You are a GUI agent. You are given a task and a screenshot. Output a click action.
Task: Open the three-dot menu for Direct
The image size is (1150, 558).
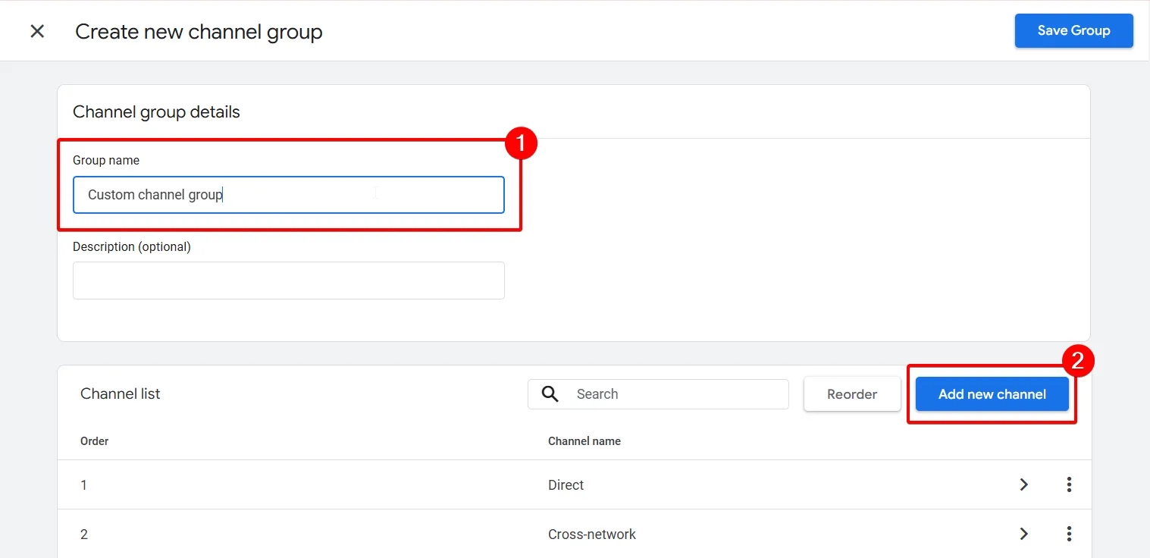point(1069,484)
